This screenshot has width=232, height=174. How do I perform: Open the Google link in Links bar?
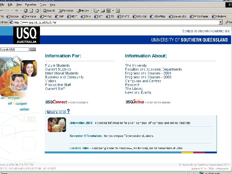coord(13,16)
